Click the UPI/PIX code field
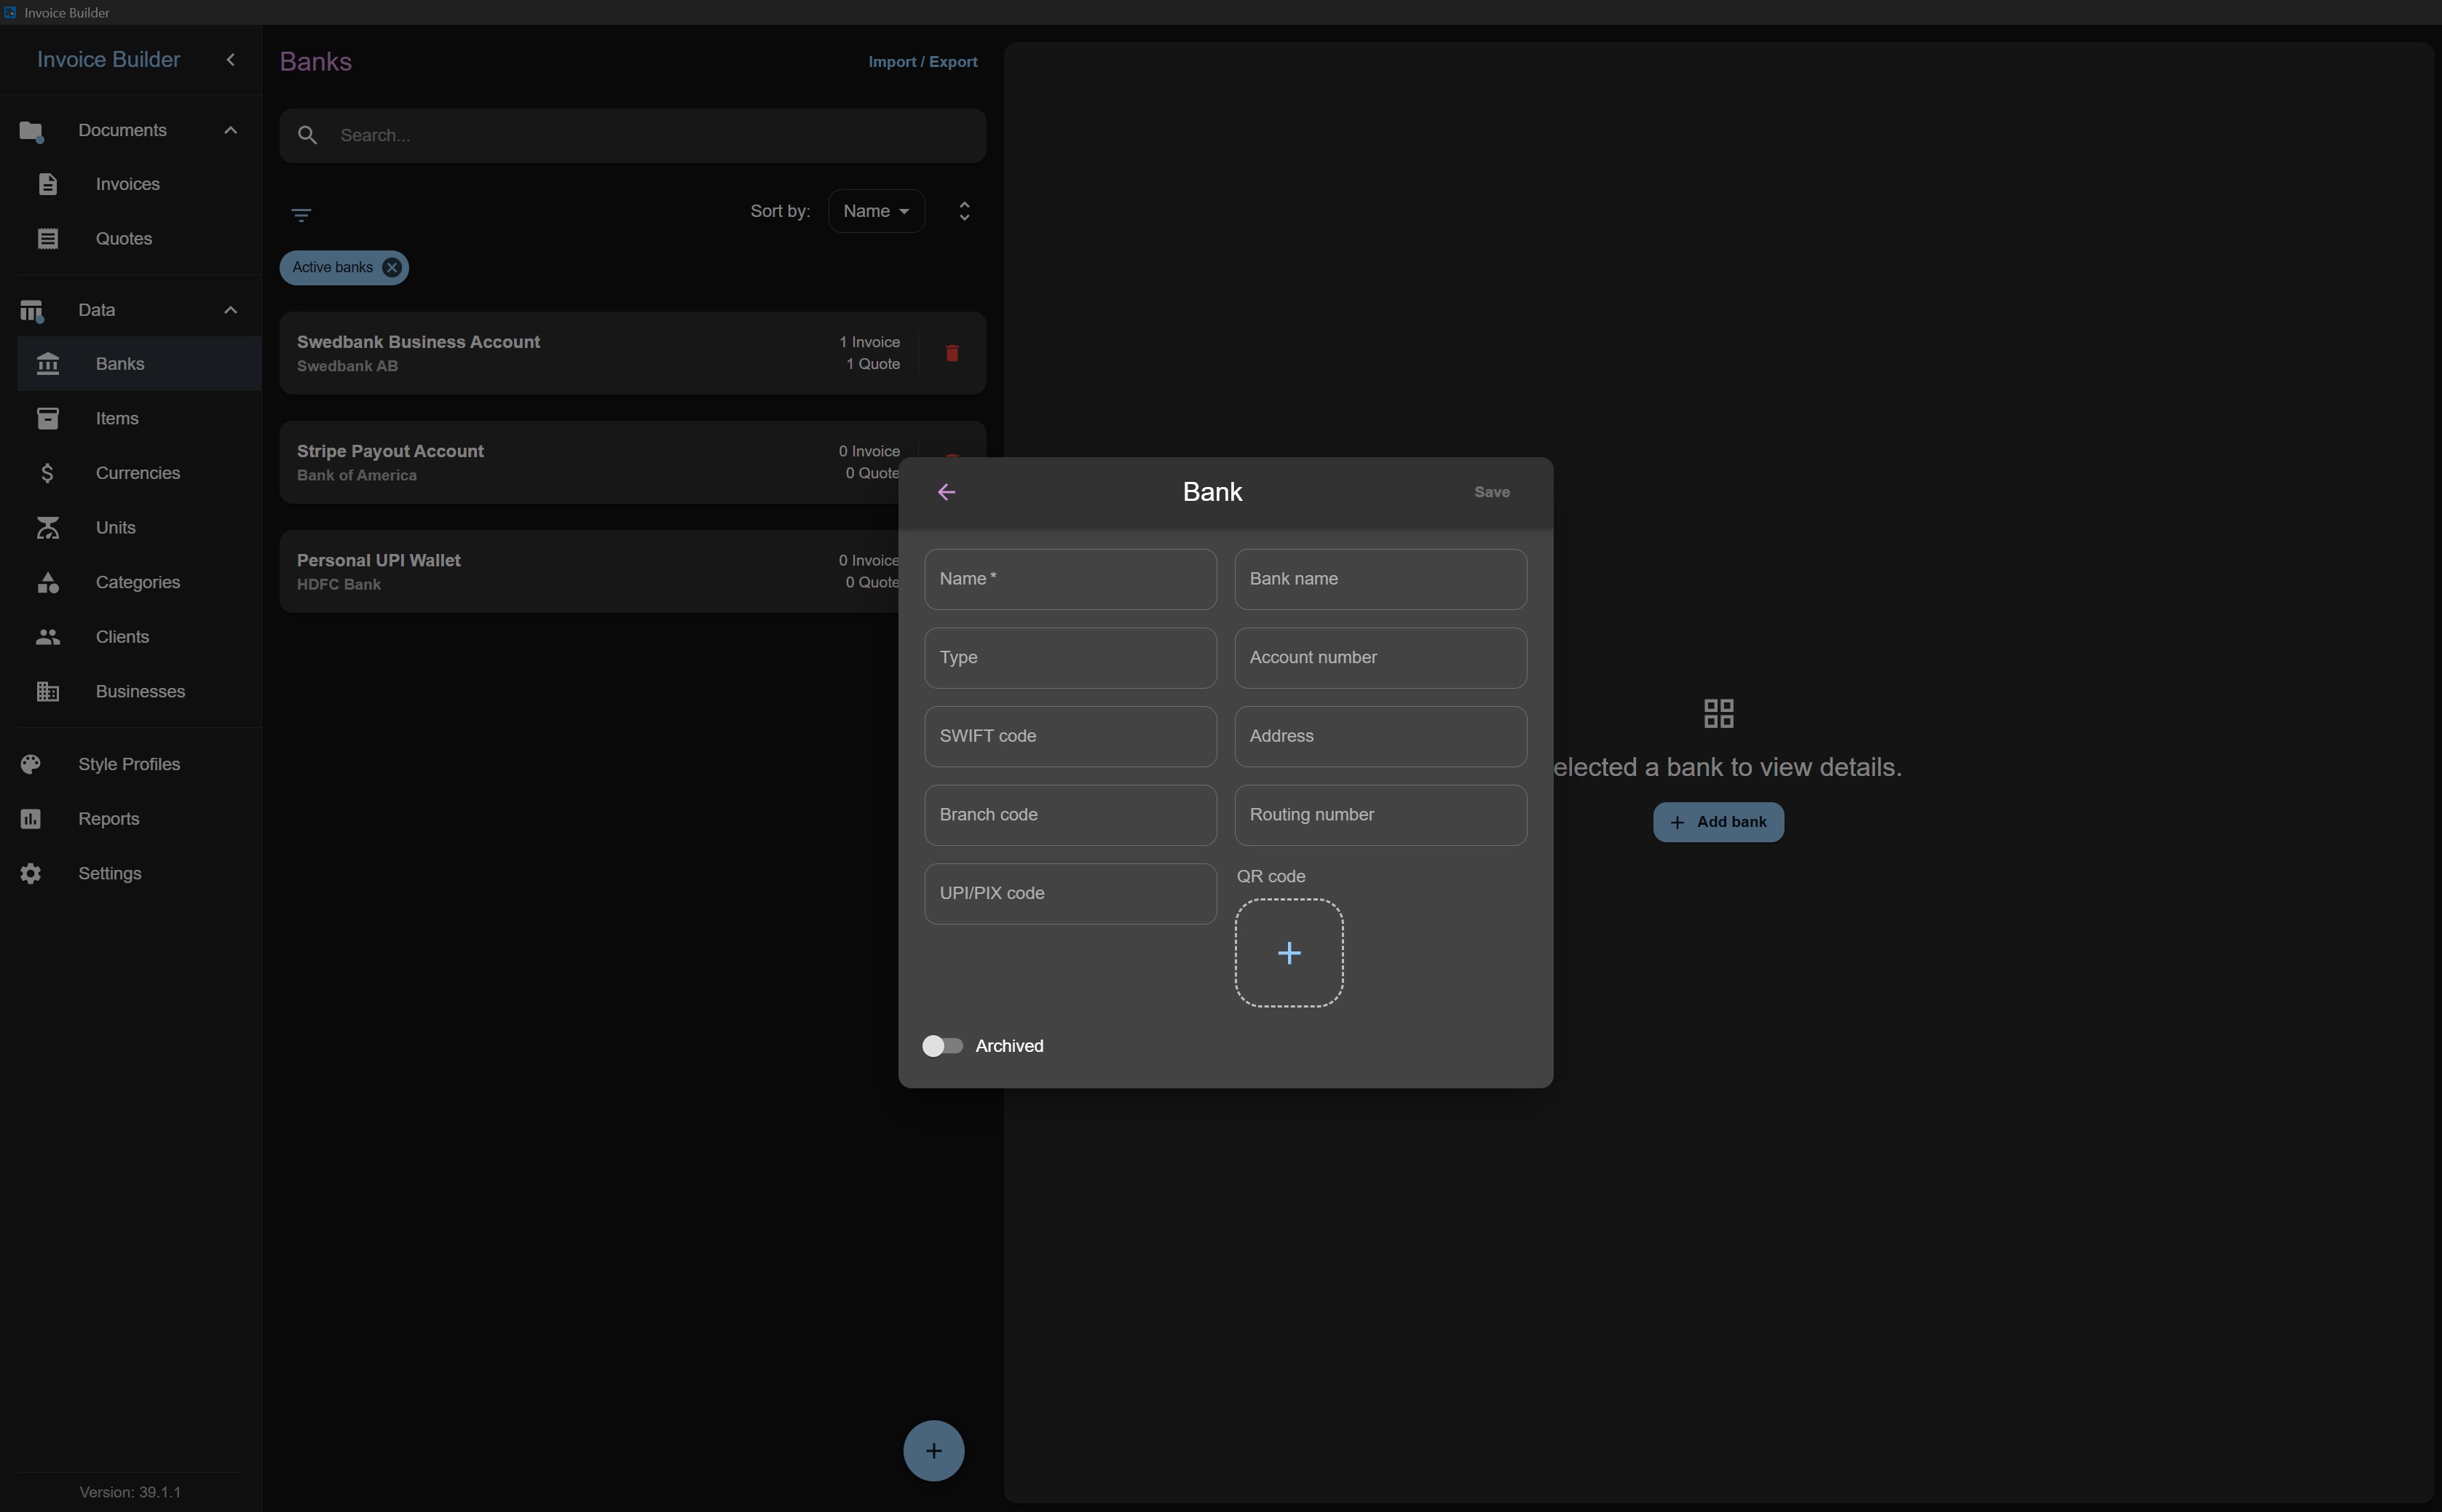Viewport: 2442px width, 1512px height. [1070, 894]
